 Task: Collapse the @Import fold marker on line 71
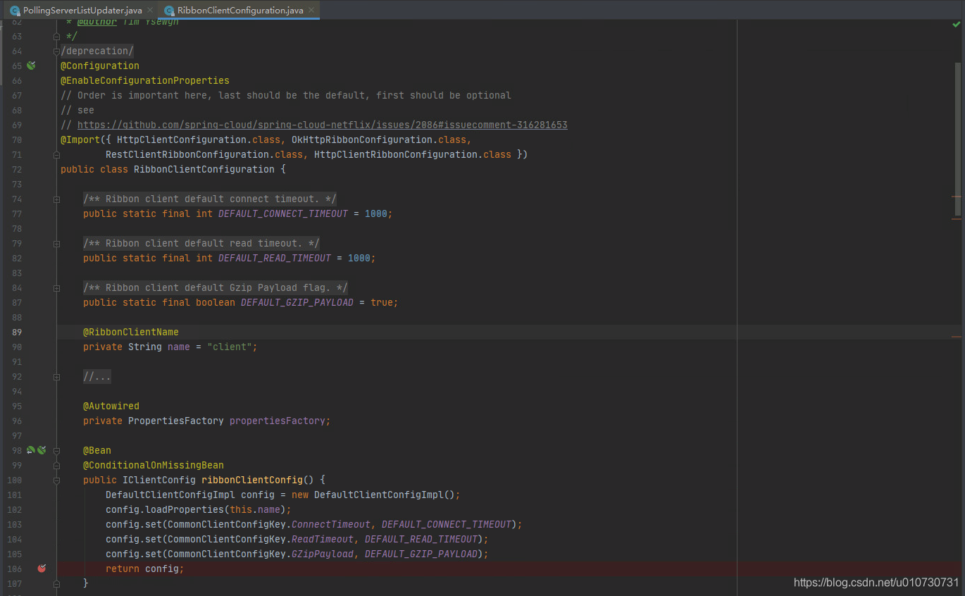[56, 154]
